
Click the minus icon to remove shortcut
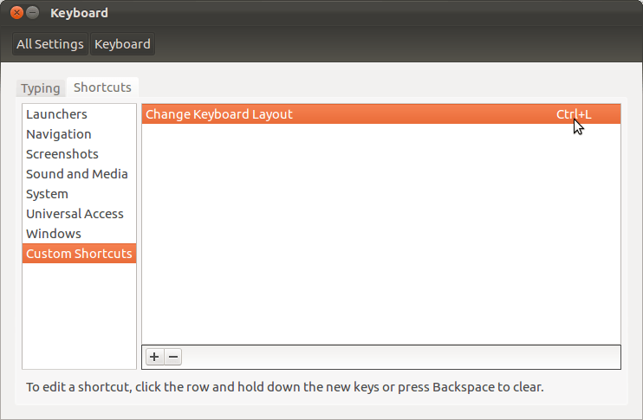click(172, 357)
